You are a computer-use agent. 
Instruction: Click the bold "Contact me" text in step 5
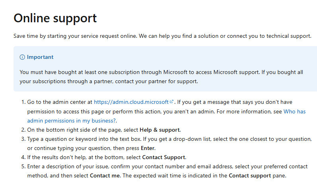pos(103,175)
